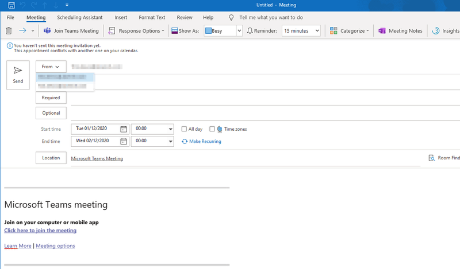Open the start date calendar picker
This screenshot has height=269, width=460.
point(124,129)
